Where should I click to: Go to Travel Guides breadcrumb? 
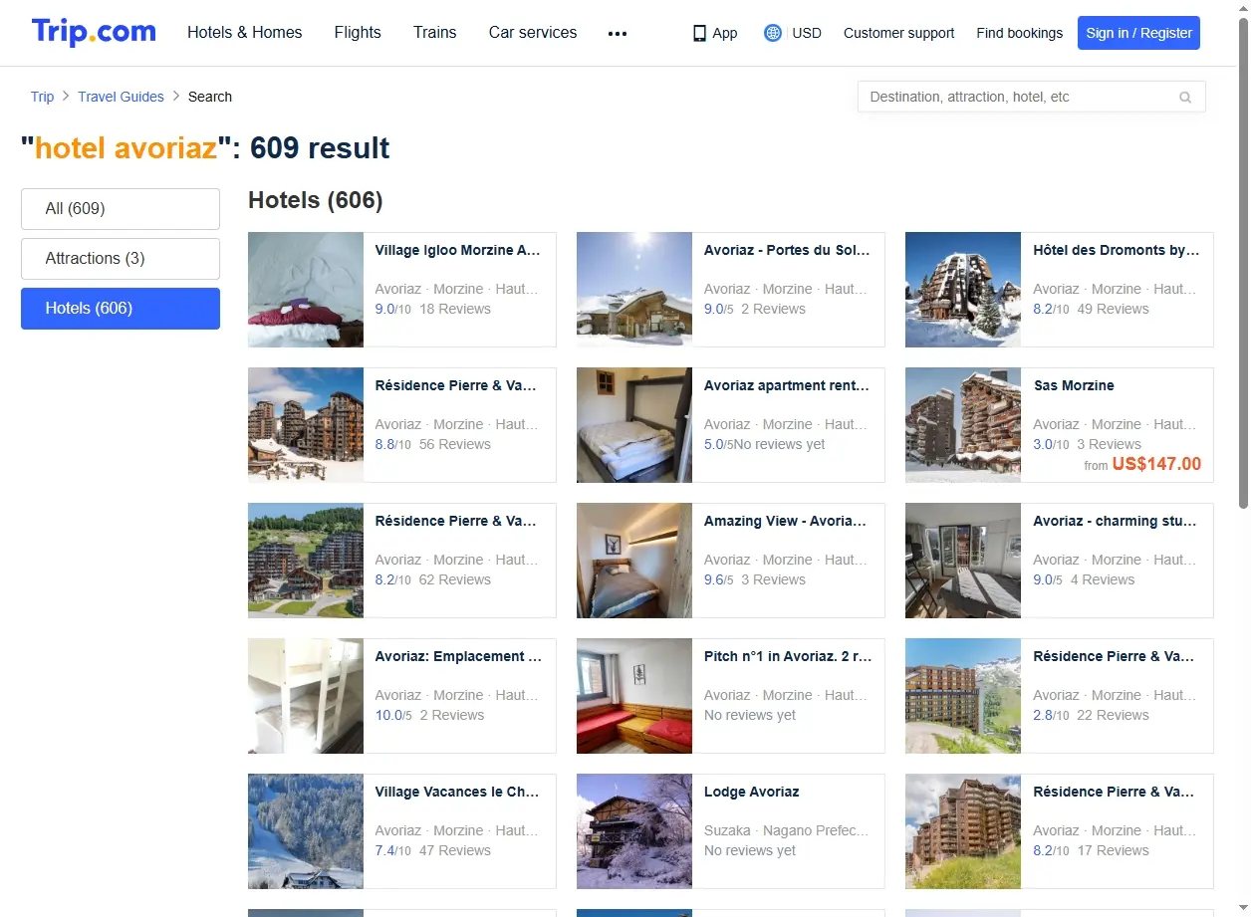(121, 97)
